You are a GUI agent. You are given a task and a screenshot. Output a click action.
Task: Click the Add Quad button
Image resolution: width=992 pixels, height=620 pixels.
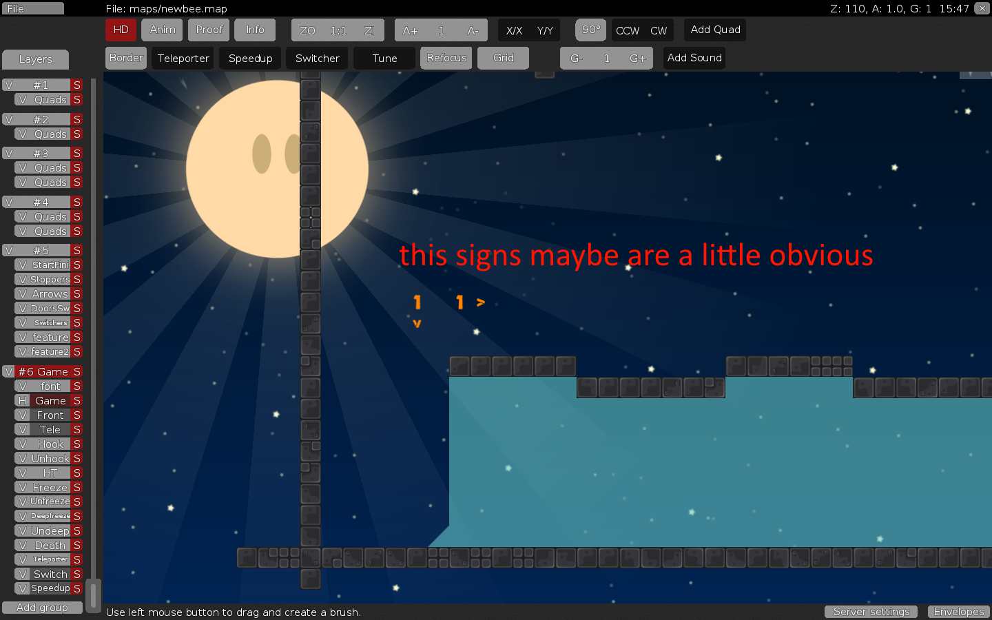(x=715, y=30)
